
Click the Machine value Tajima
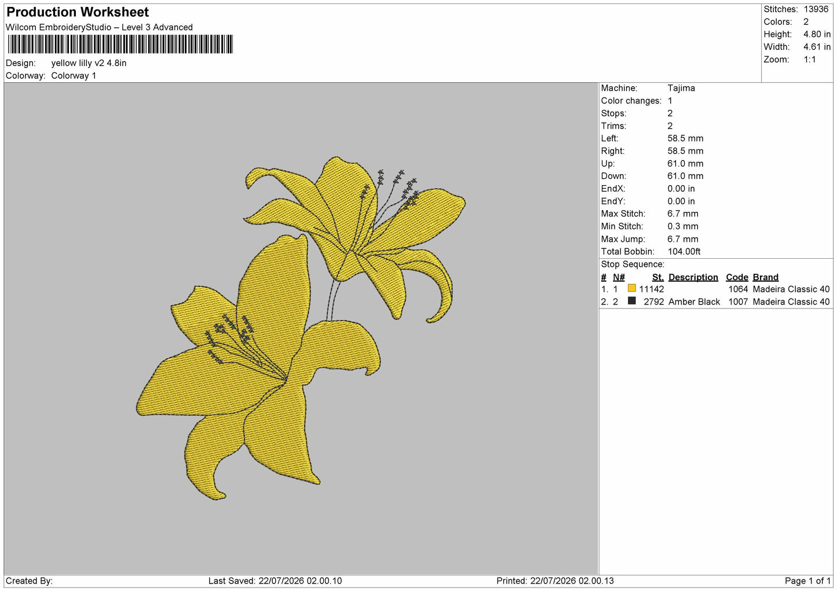(681, 88)
